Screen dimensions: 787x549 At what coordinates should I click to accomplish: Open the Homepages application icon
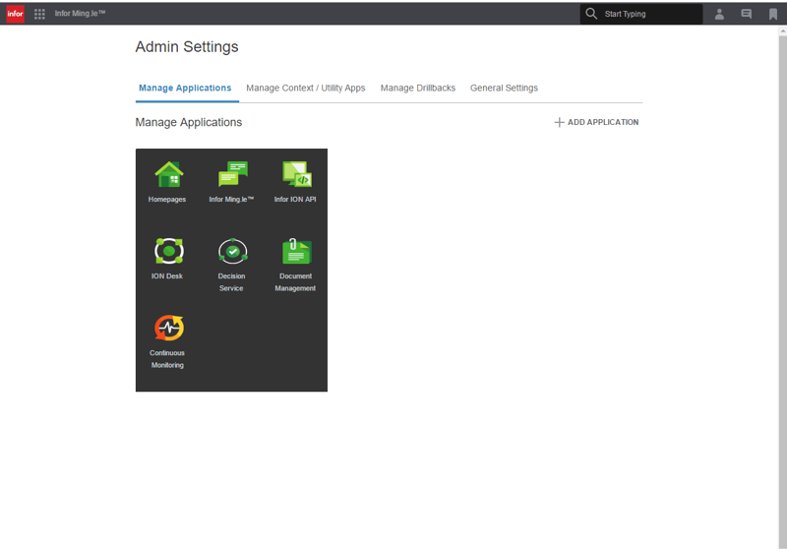(168, 175)
